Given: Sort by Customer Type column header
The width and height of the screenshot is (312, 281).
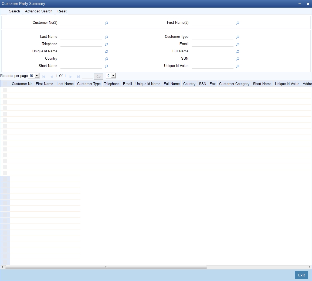Looking at the screenshot, I should 89,84.
